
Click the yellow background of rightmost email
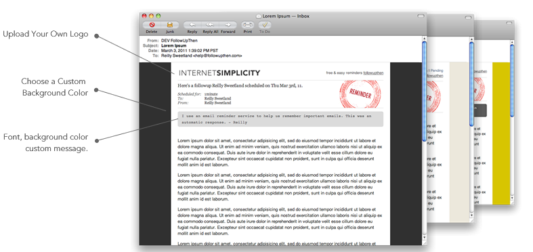[501, 133]
